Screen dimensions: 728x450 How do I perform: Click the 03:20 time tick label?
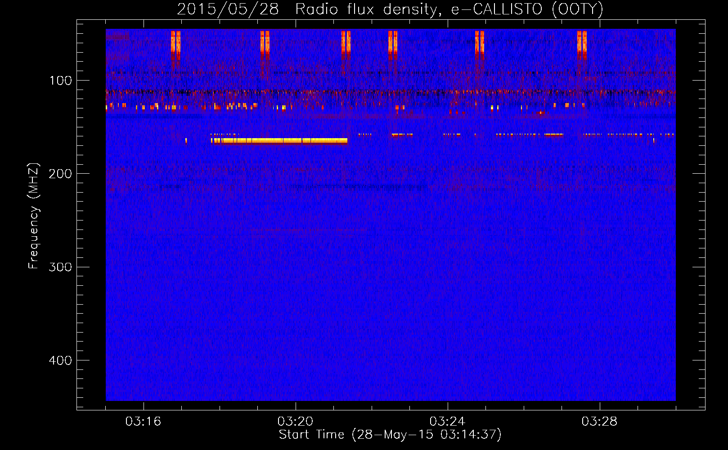295,421
